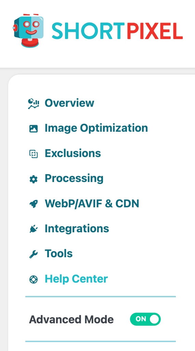This screenshot has width=195, height=351.
Task: Click the ShortPixel robot logo
Action: tap(28, 31)
